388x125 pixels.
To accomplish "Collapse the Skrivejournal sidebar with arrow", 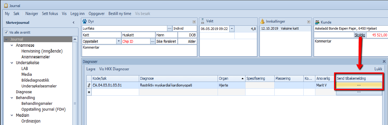I will pos(74,22).
